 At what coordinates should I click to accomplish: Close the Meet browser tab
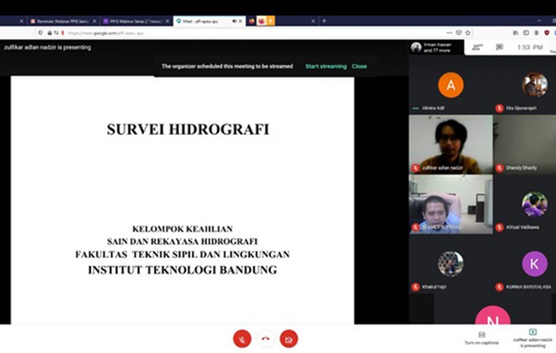click(241, 21)
